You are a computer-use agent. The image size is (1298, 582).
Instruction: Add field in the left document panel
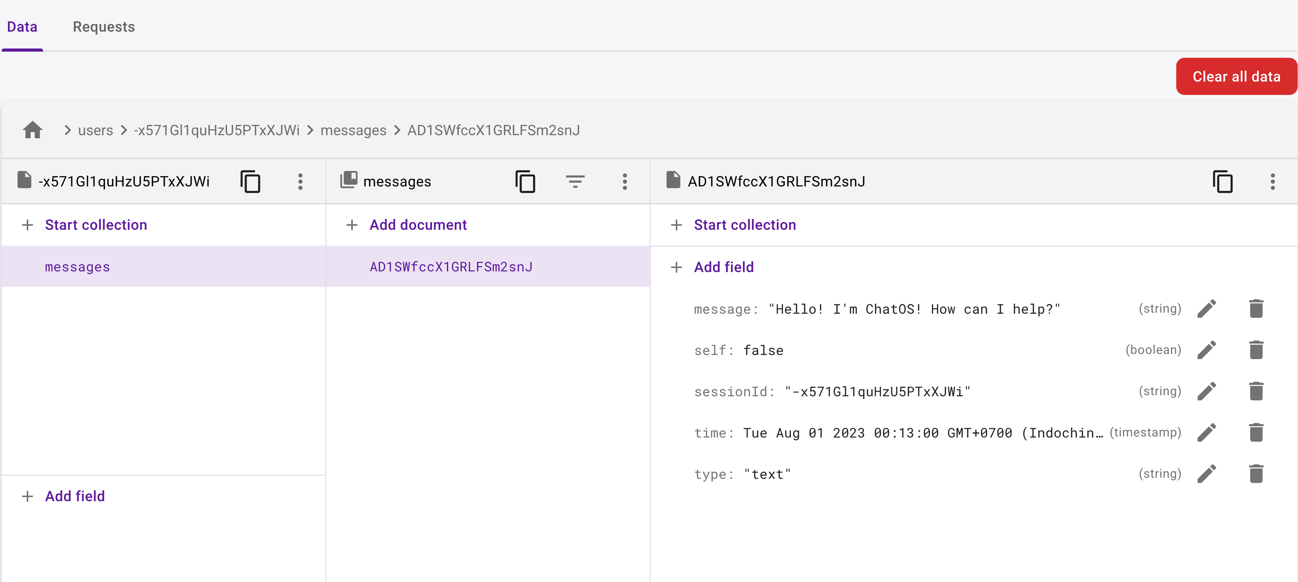click(x=75, y=496)
